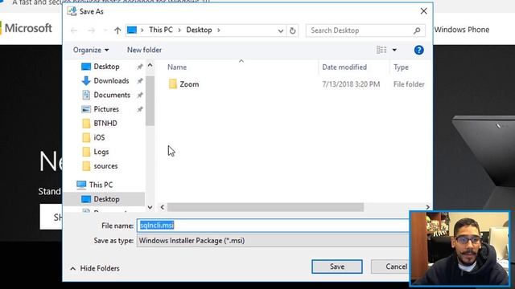Open the sources folder in sidebar
Viewport: 515px width, 289px height.
(105, 166)
